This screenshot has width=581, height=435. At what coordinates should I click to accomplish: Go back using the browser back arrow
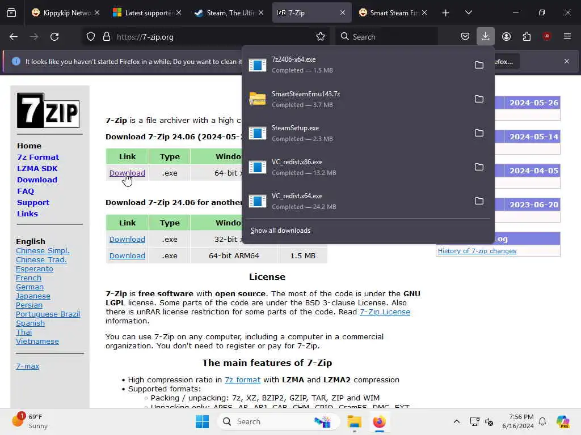point(14,37)
